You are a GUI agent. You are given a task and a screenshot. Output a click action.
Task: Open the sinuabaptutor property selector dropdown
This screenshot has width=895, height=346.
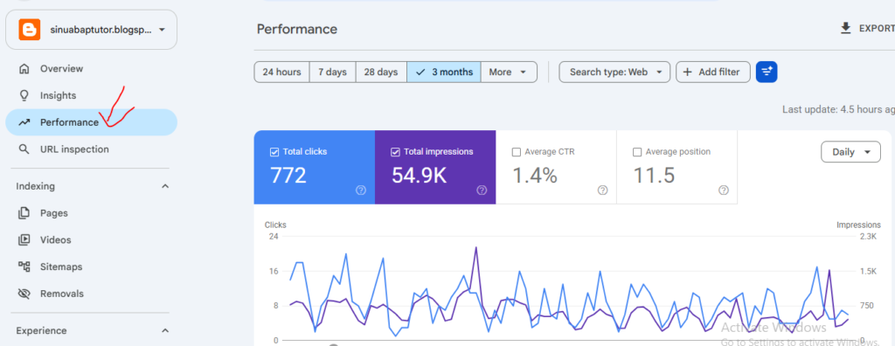click(x=91, y=29)
